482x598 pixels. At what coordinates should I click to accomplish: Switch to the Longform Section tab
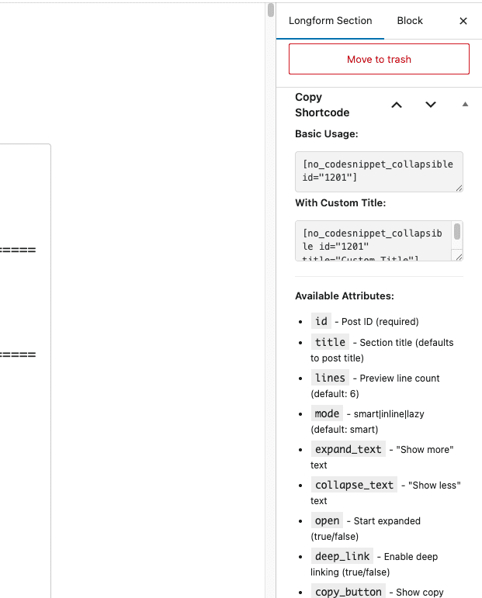coord(330,21)
